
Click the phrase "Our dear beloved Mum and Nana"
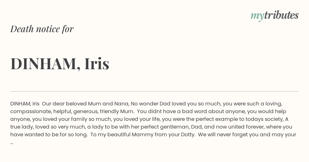85,104
